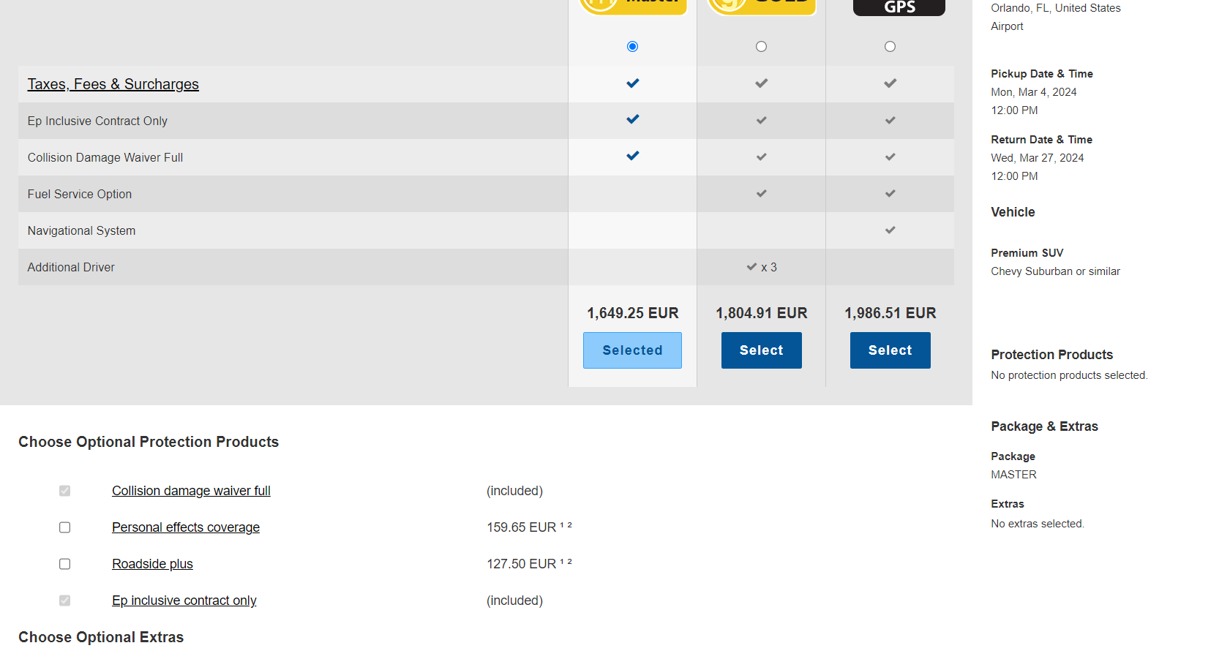Click the Selected button under 1,649.25 EUR
Screen dimensions: 1230x651
632,350
